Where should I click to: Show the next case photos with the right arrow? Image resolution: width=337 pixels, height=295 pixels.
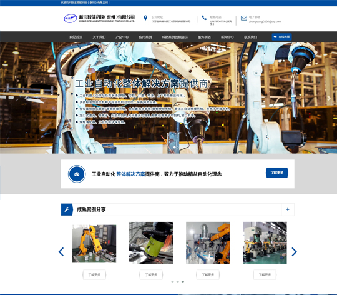pyautogui.click(x=294, y=252)
